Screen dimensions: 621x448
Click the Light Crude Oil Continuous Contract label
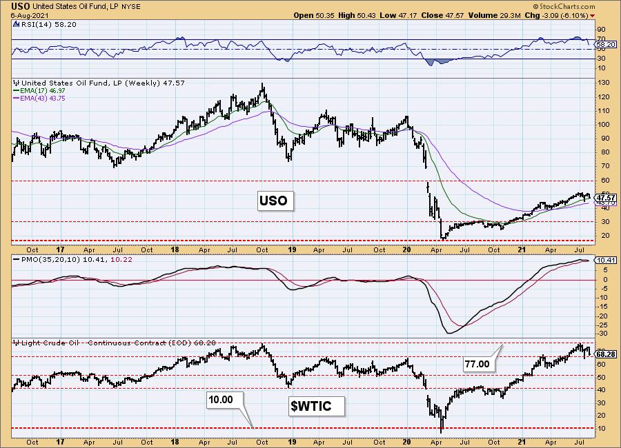click(119, 343)
